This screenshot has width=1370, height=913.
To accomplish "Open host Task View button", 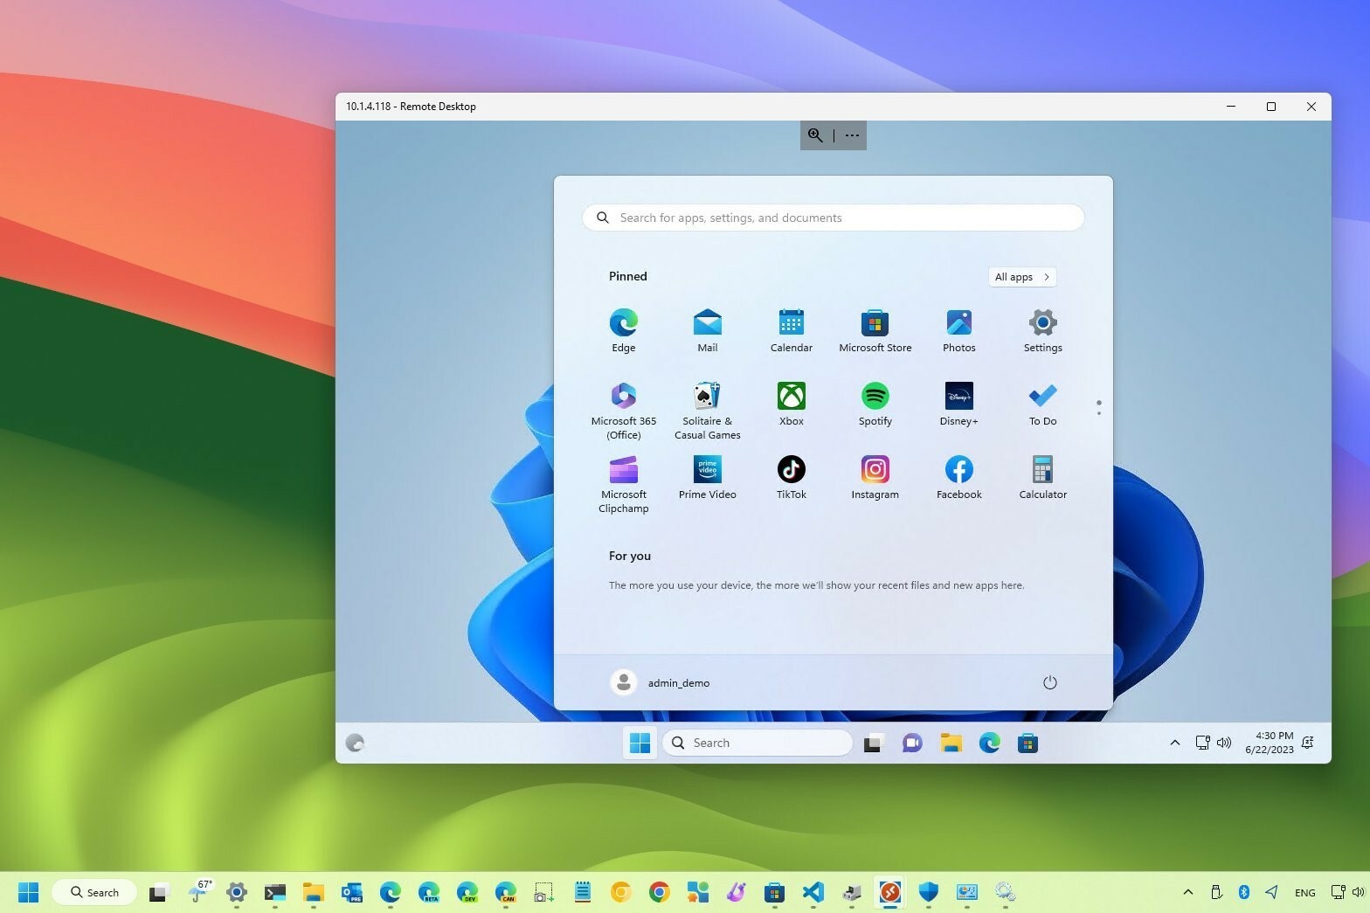I will click(158, 892).
